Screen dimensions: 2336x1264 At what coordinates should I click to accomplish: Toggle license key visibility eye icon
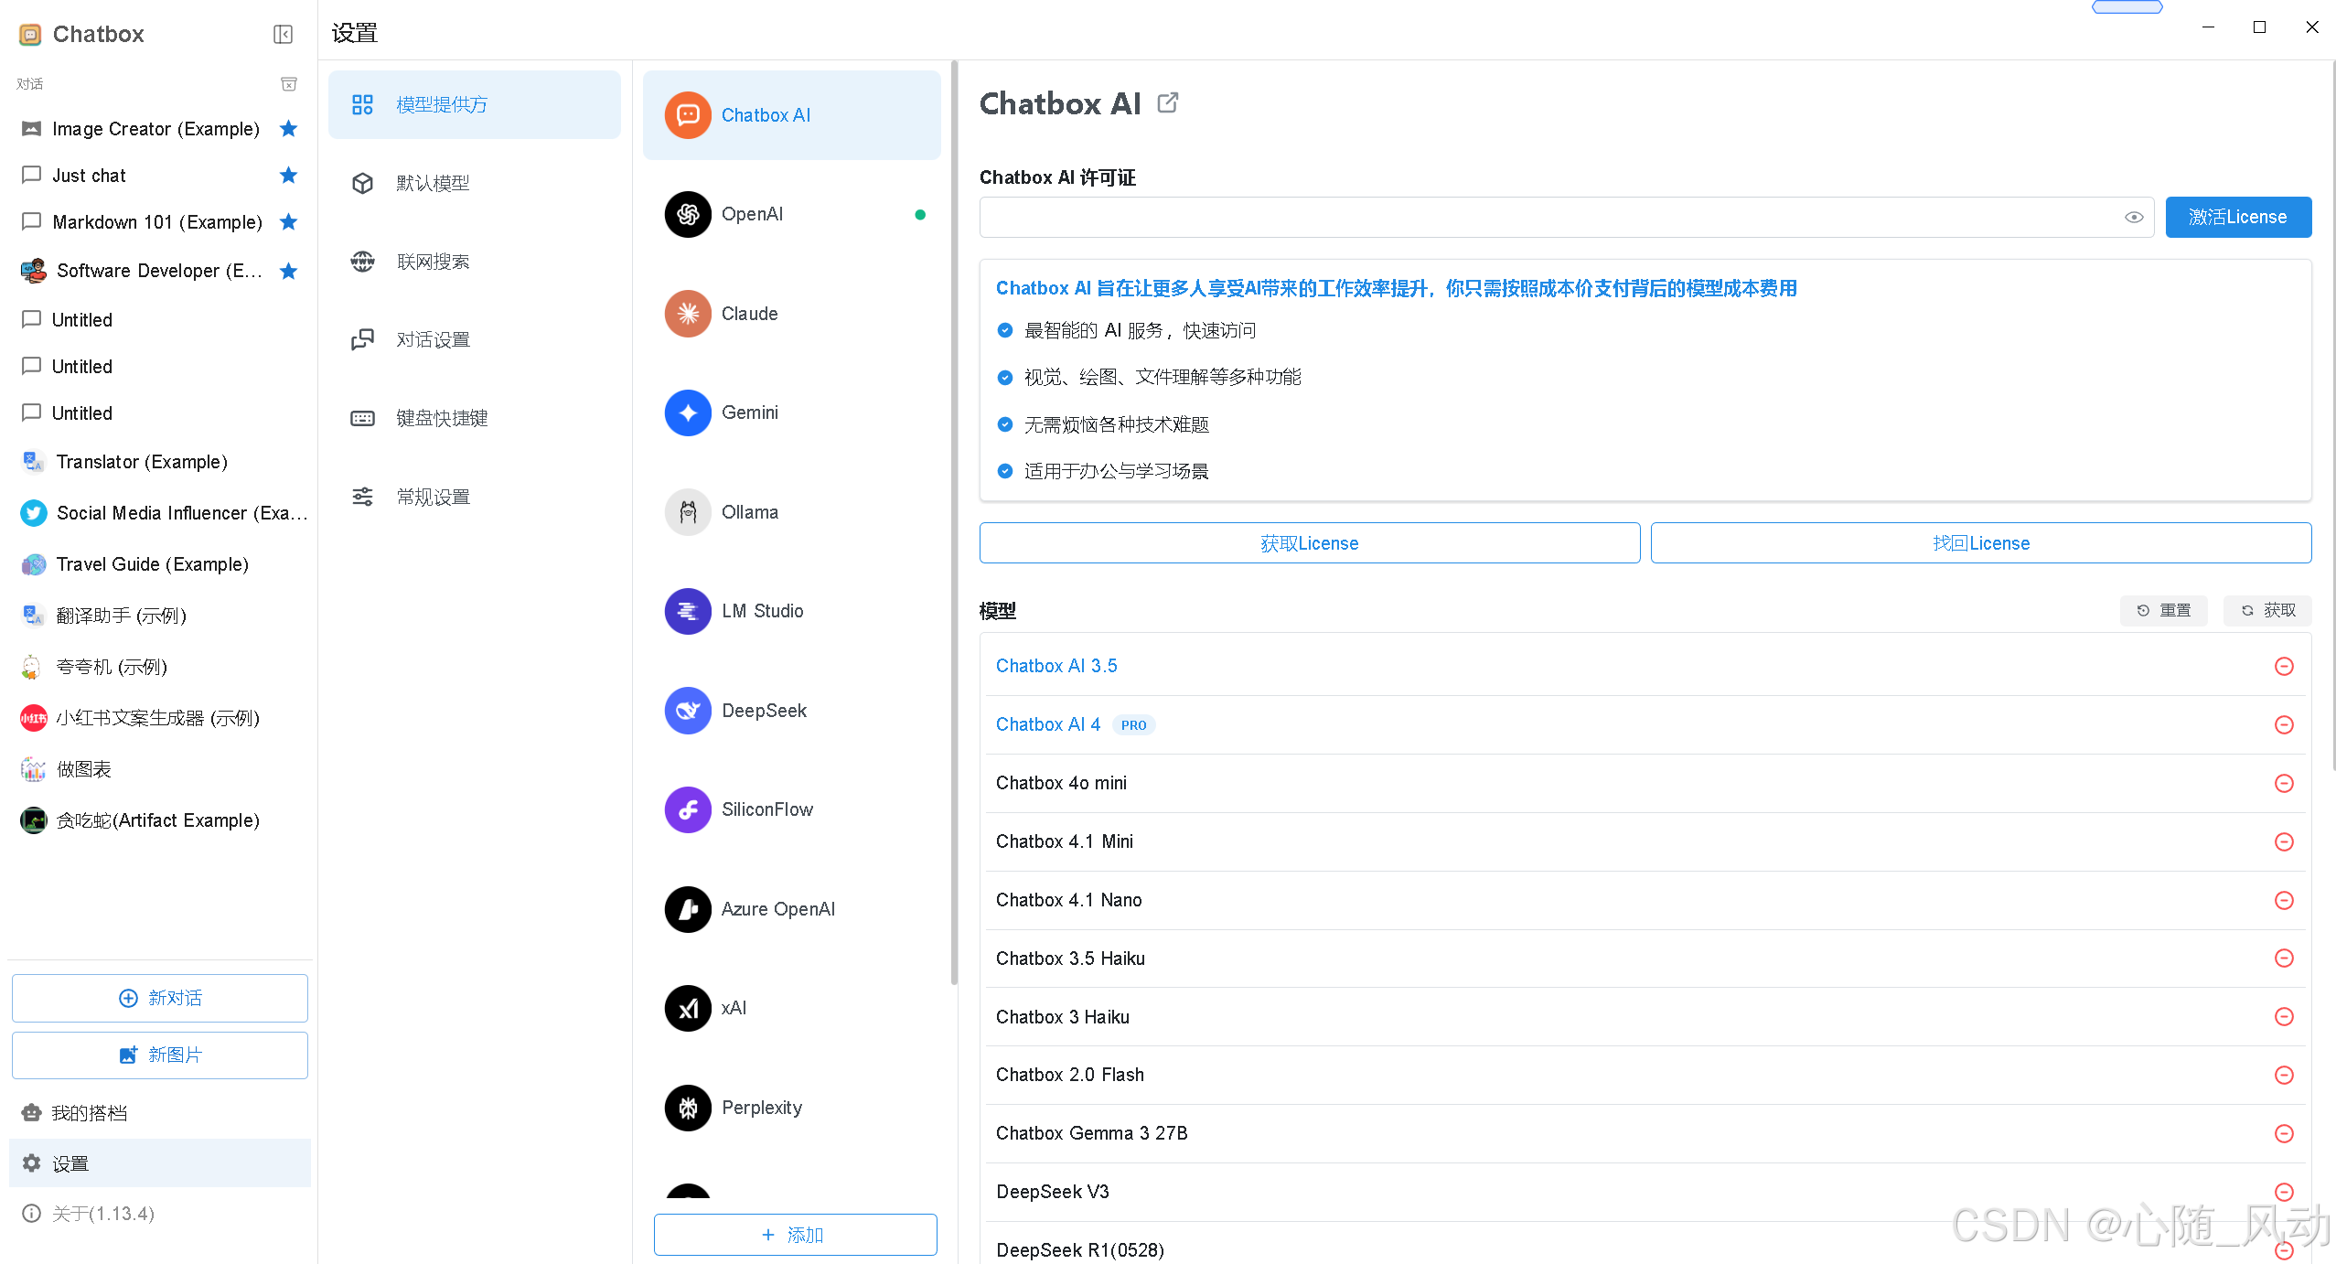point(2134,218)
